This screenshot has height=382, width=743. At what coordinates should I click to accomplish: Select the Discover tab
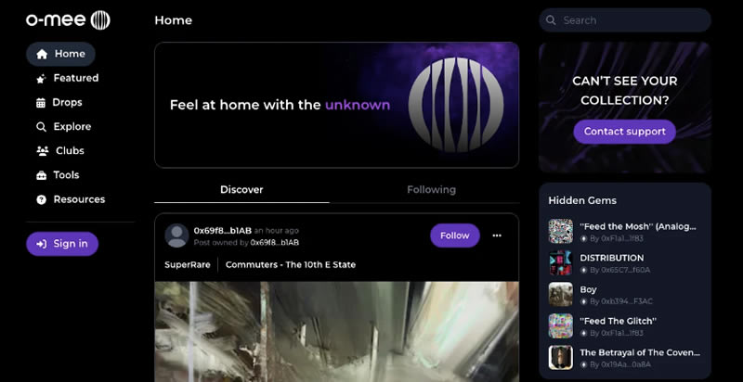pos(241,189)
